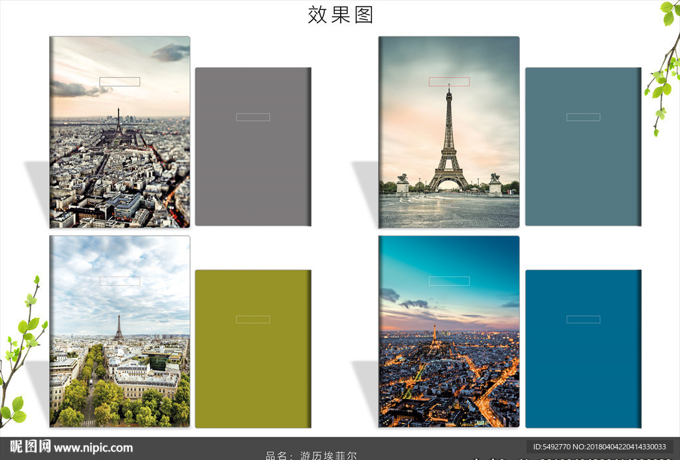Click the 品名: 游历埃菲尔 caption
This screenshot has height=460, width=680.
click(311, 455)
